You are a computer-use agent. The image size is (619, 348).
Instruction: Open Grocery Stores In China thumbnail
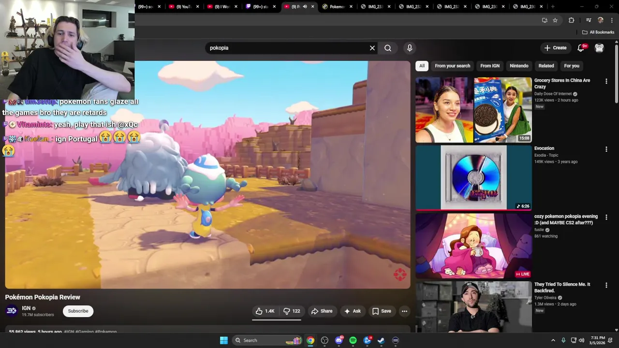[x=473, y=110]
